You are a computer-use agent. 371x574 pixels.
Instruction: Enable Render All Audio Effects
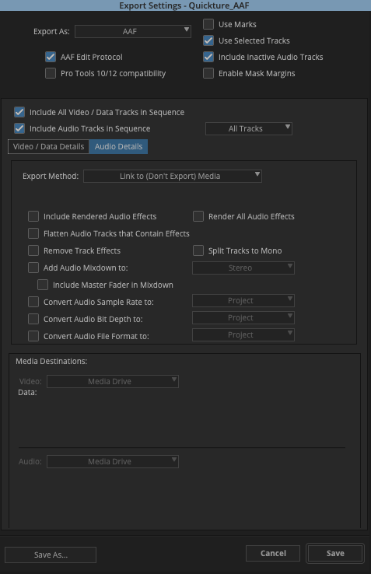click(198, 216)
